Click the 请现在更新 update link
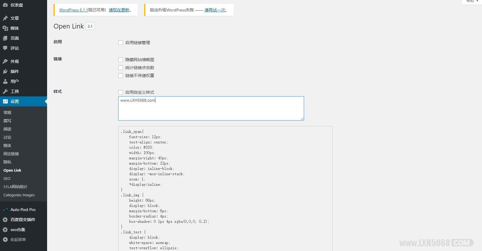482x251 pixels. pyautogui.click(x=119, y=10)
